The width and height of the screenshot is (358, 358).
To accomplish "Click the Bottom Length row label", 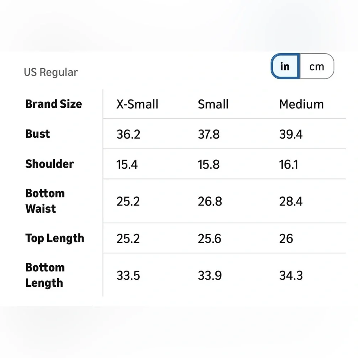I will coord(45,275).
